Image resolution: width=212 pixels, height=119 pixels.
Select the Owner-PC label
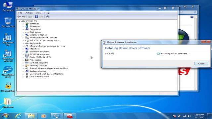[x=31, y=21]
